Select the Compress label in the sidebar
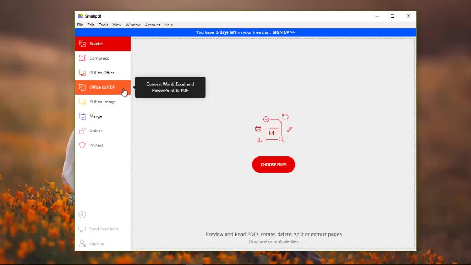Image resolution: width=471 pixels, height=265 pixels. click(99, 58)
